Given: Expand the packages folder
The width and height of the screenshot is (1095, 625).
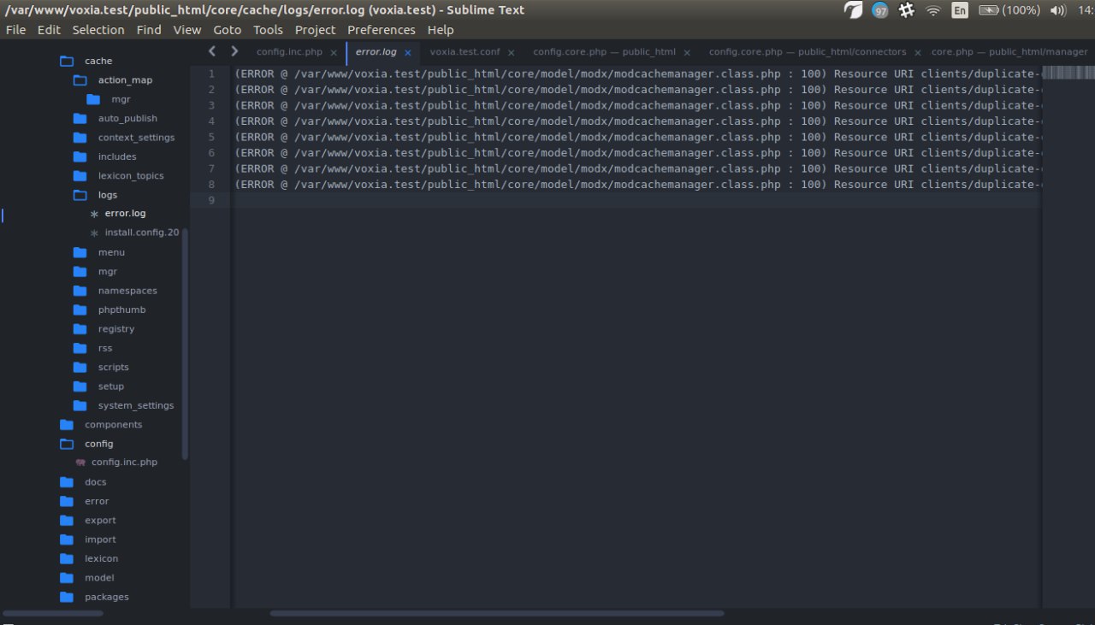Looking at the screenshot, I should 67,597.
